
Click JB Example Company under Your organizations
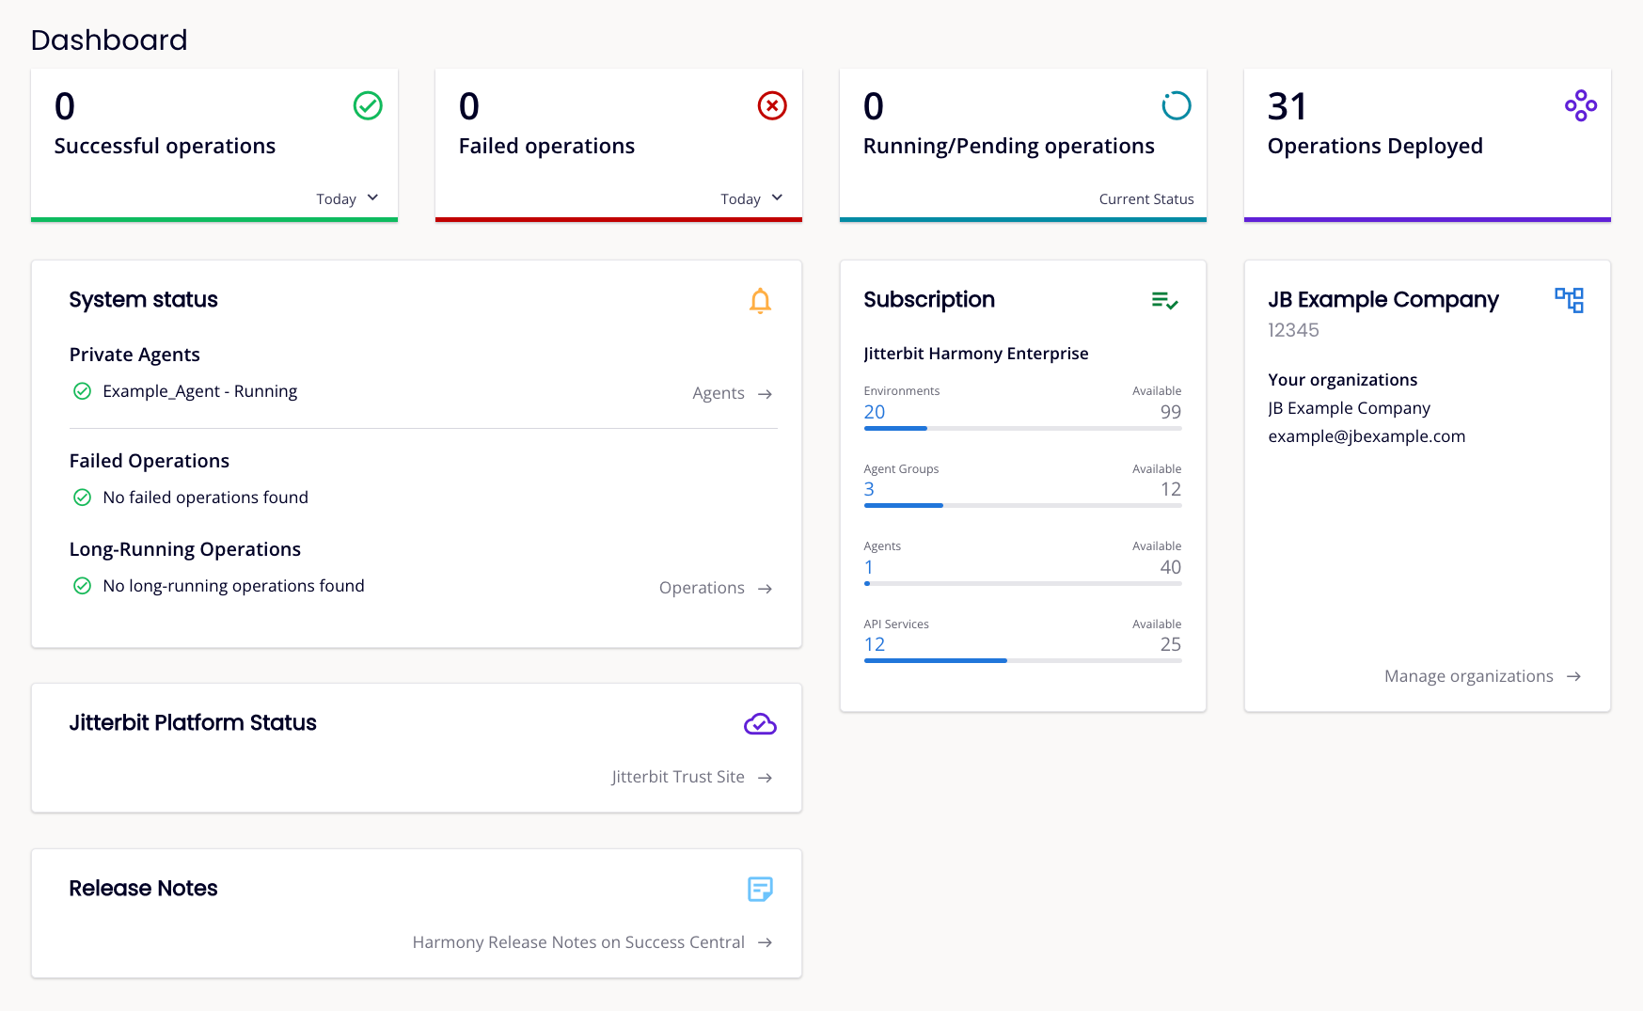[1349, 408]
